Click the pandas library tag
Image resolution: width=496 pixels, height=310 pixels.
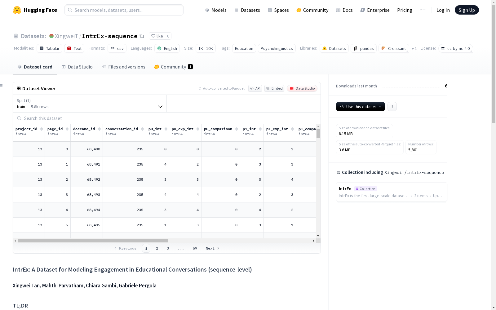tap(364, 48)
